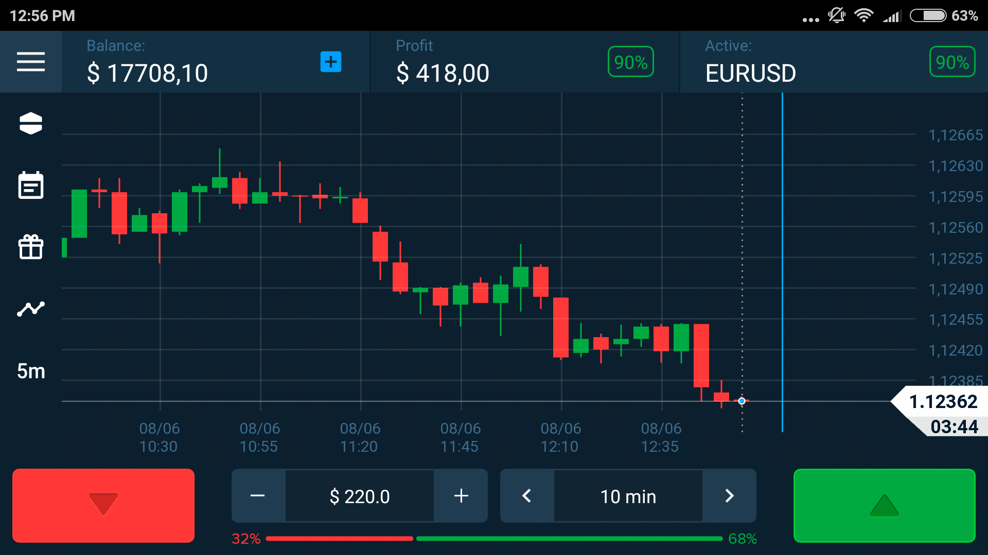This screenshot has height=555, width=988.
Task: Open the layered assets stack icon
Action: pyautogui.click(x=31, y=123)
